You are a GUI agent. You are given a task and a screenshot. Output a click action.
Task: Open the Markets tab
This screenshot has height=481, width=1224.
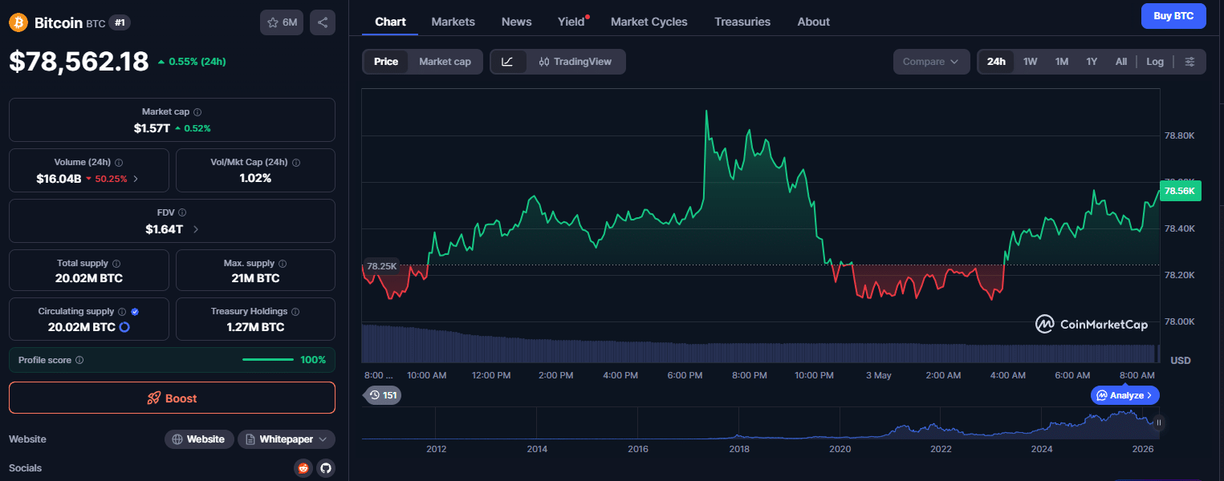pyautogui.click(x=453, y=22)
